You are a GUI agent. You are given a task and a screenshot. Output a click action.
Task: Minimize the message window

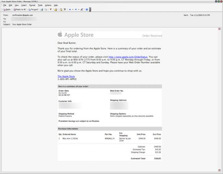[216, 1]
